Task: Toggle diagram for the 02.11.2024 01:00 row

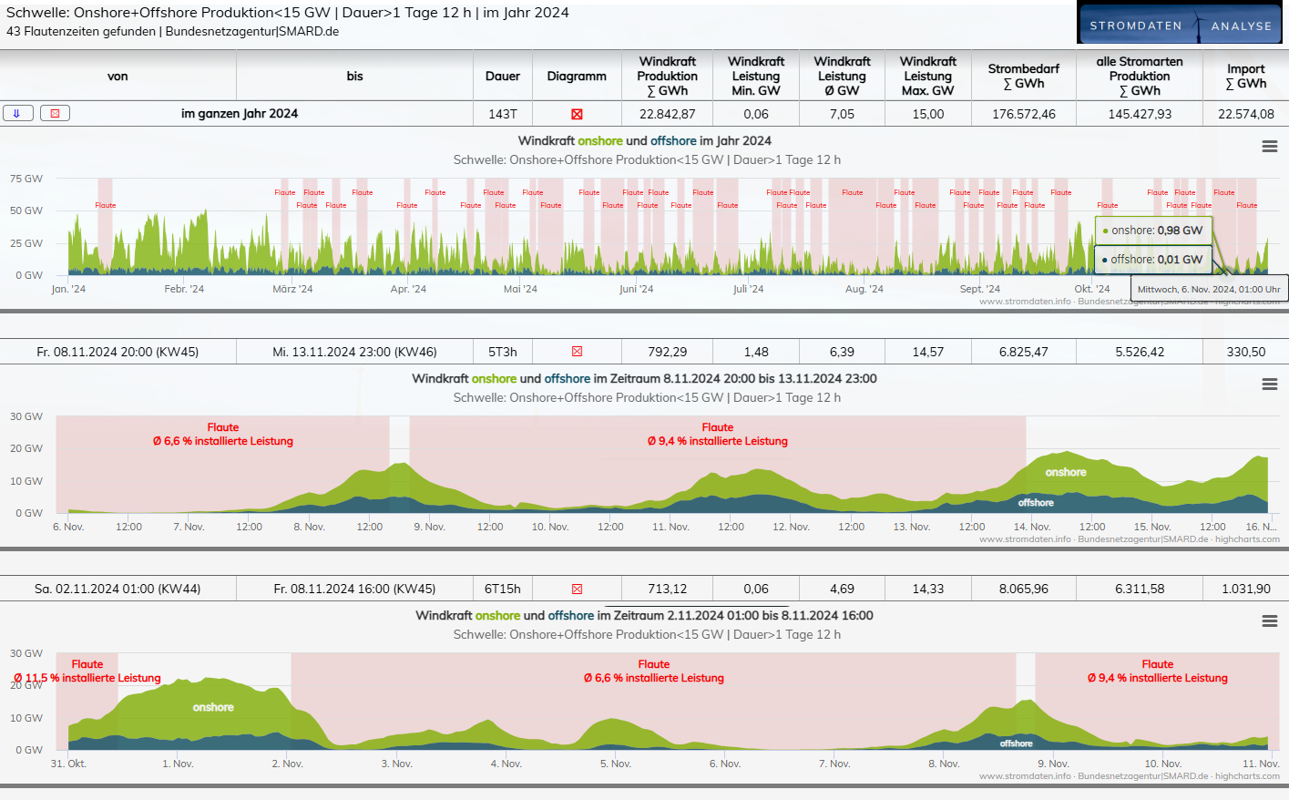Action: tap(577, 590)
